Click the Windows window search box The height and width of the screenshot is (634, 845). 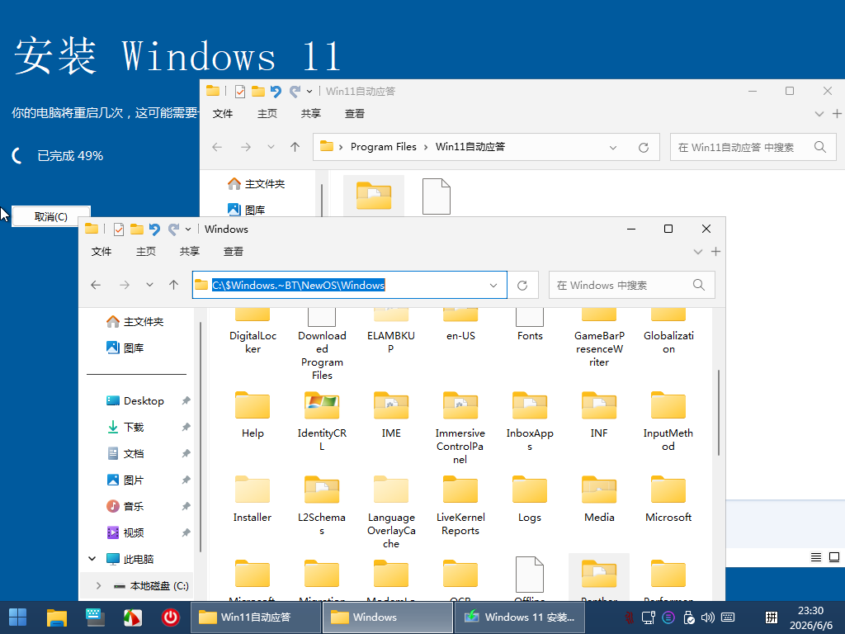click(x=631, y=285)
